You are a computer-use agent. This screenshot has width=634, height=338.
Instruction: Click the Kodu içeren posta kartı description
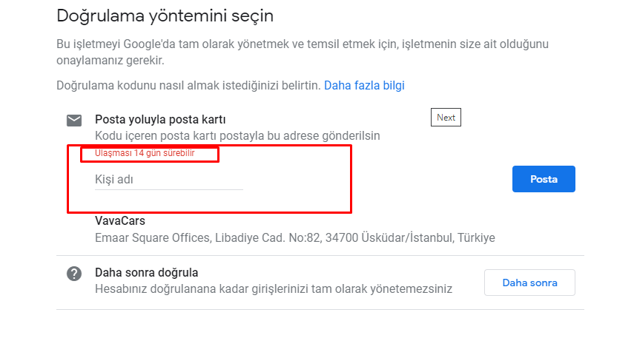pos(237,135)
